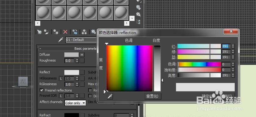Toggle the L lock next to HGlossiness
The width and height of the screenshot is (256, 117).
pos(61,79)
